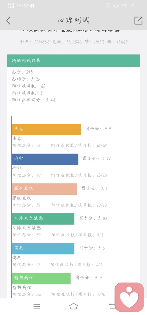Select the blue 抑郁 bar
This screenshot has height=315, width=147.
45,159
